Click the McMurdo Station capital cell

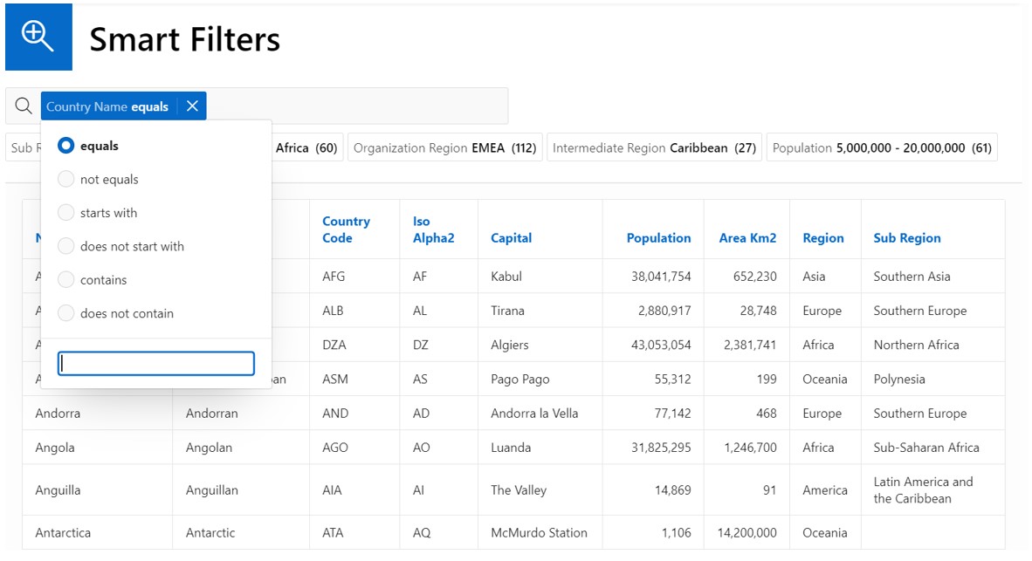539,533
